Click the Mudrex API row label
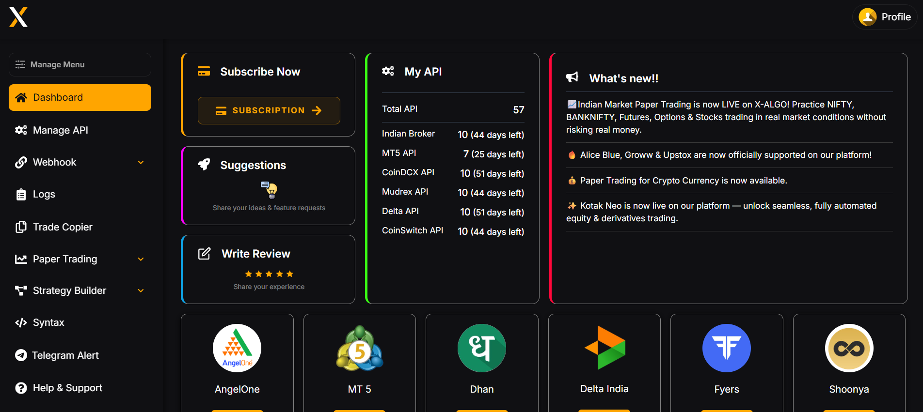923x412 pixels. (405, 192)
